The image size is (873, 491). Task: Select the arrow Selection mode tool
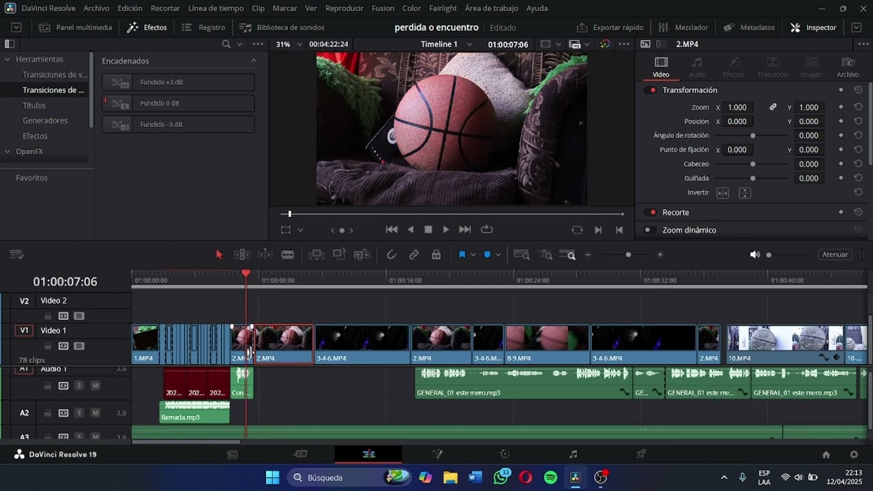pyautogui.click(x=219, y=254)
